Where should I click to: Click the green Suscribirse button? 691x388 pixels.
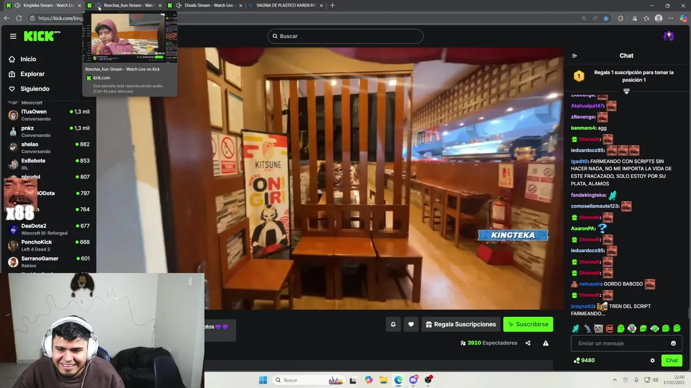(528, 324)
